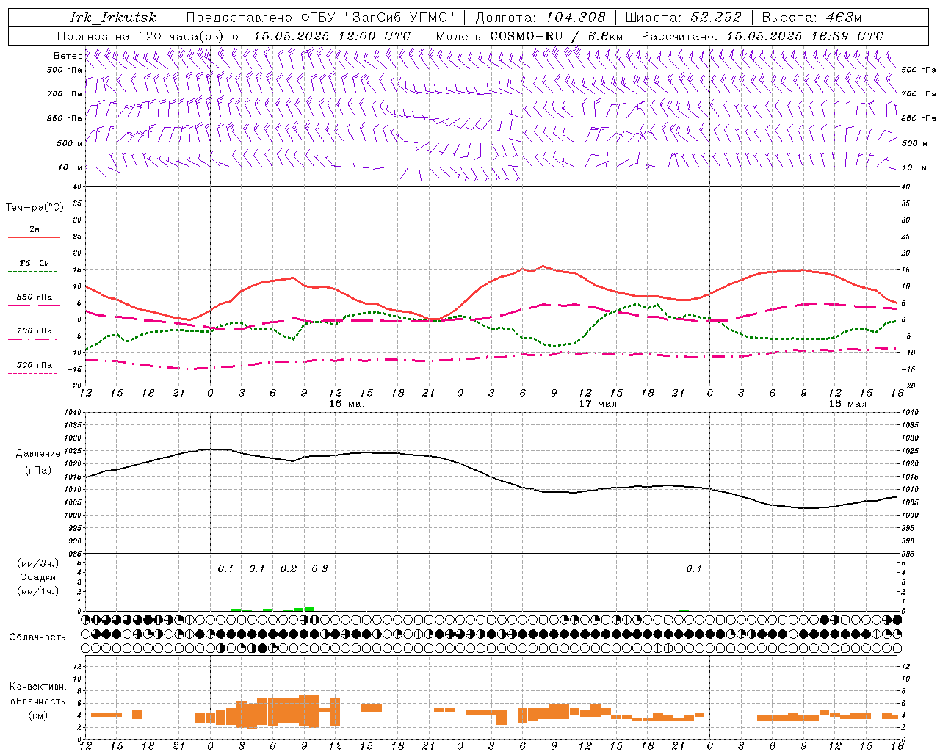
Task: Click the 0.3 precipitation amount value
Action: [319, 569]
